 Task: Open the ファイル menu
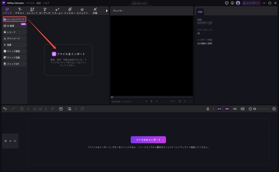[x=30, y=3]
